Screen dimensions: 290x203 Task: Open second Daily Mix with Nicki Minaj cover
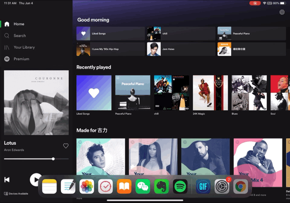coord(153,157)
